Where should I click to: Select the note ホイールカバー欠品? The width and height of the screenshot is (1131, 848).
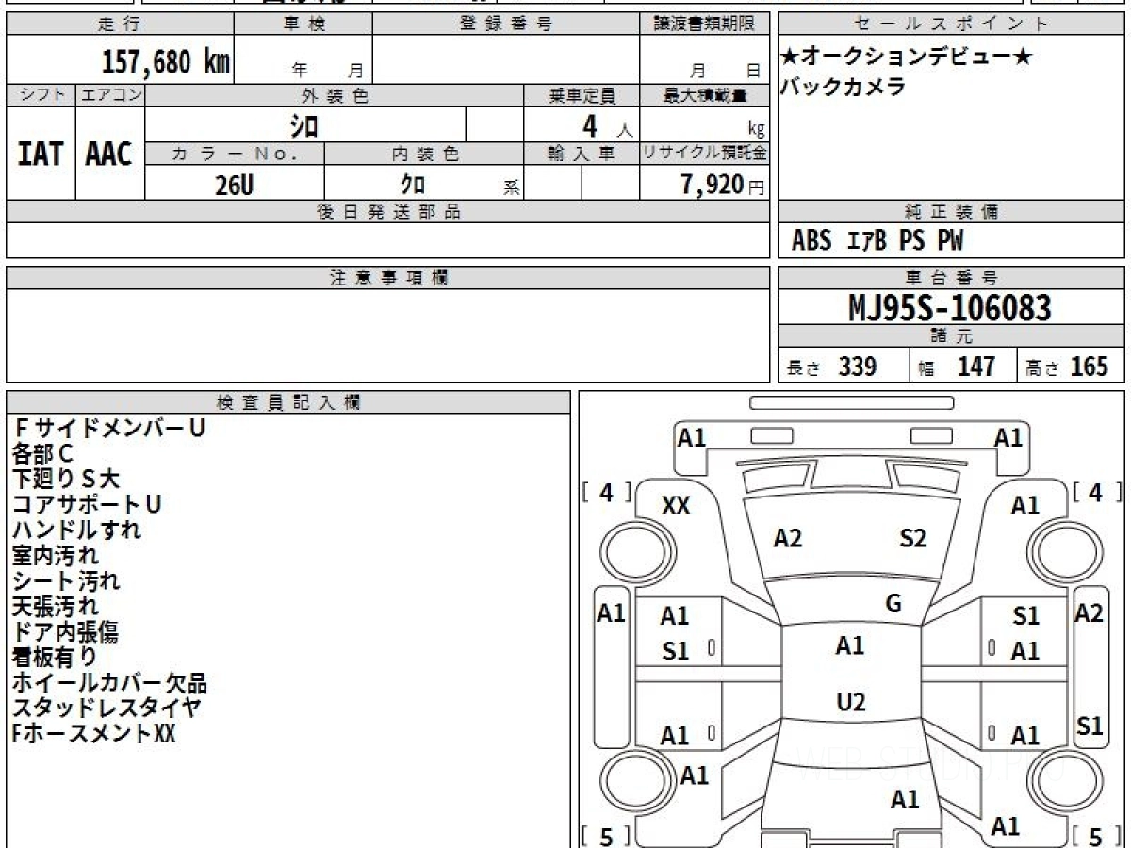pyautogui.click(x=109, y=682)
